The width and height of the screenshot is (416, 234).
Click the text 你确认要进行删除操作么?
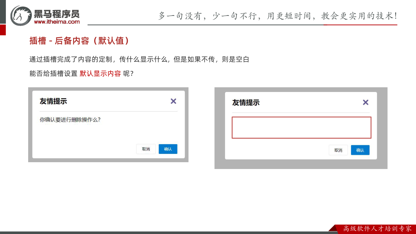[70, 120]
